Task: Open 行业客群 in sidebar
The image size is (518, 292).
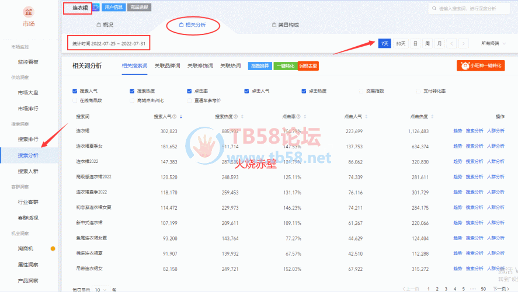Action: (x=28, y=202)
